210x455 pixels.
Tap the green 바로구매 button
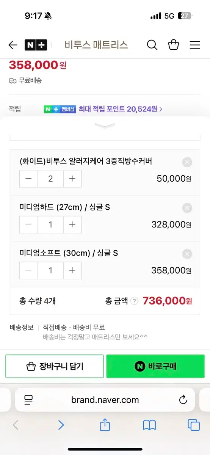[155, 366]
